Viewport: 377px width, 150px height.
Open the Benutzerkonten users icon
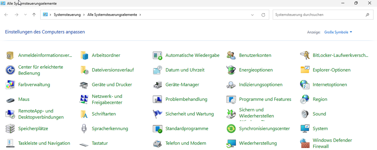click(231, 55)
